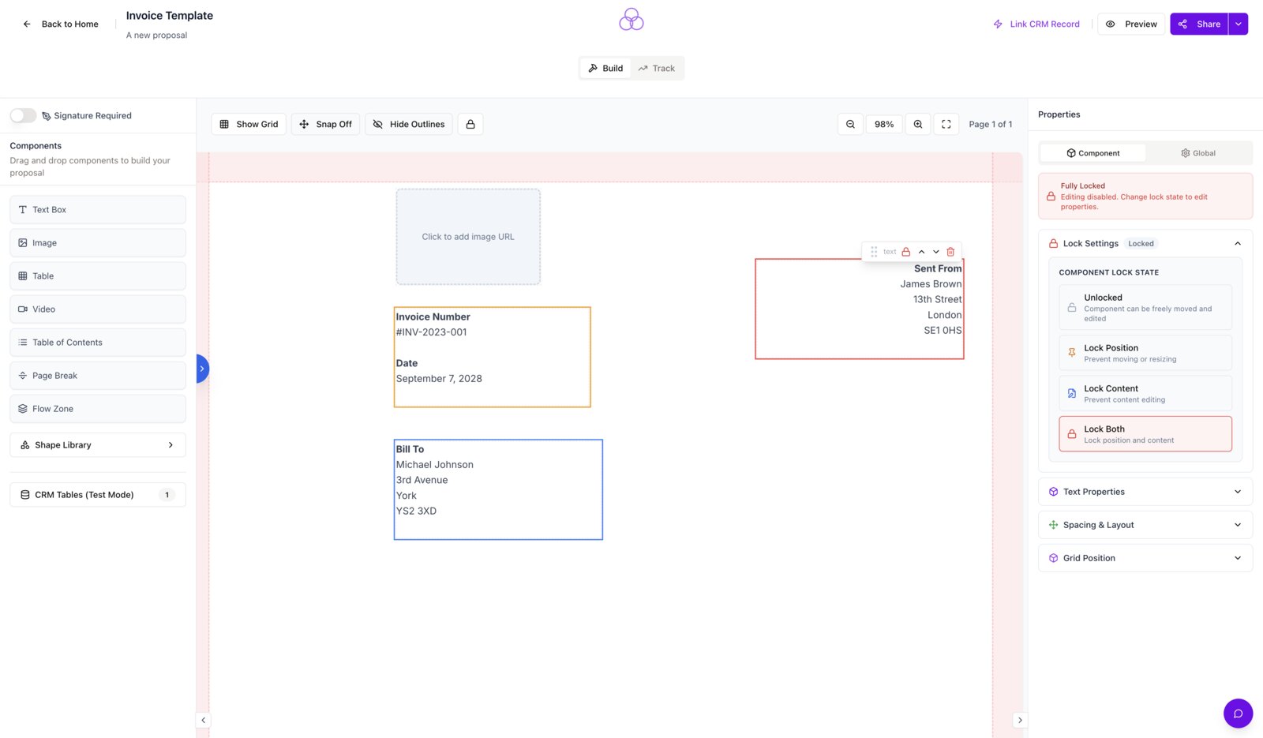Move selected component down one layer
The width and height of the screenshot is (1263, 738).
point(936,252)
